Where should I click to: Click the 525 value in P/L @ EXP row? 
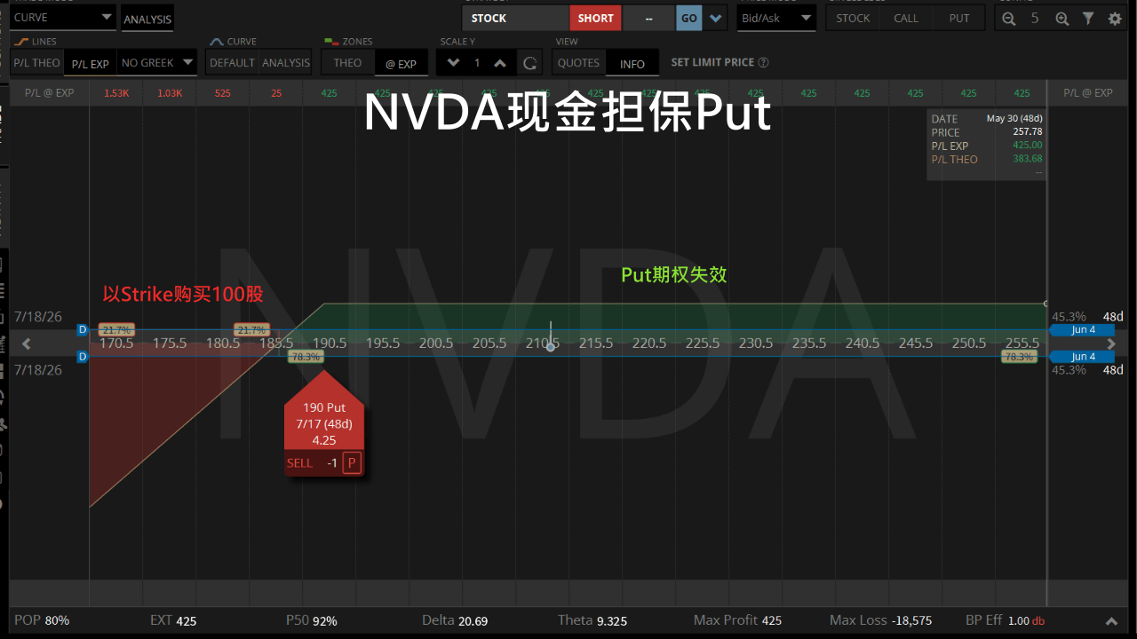[x=223, y=93]
